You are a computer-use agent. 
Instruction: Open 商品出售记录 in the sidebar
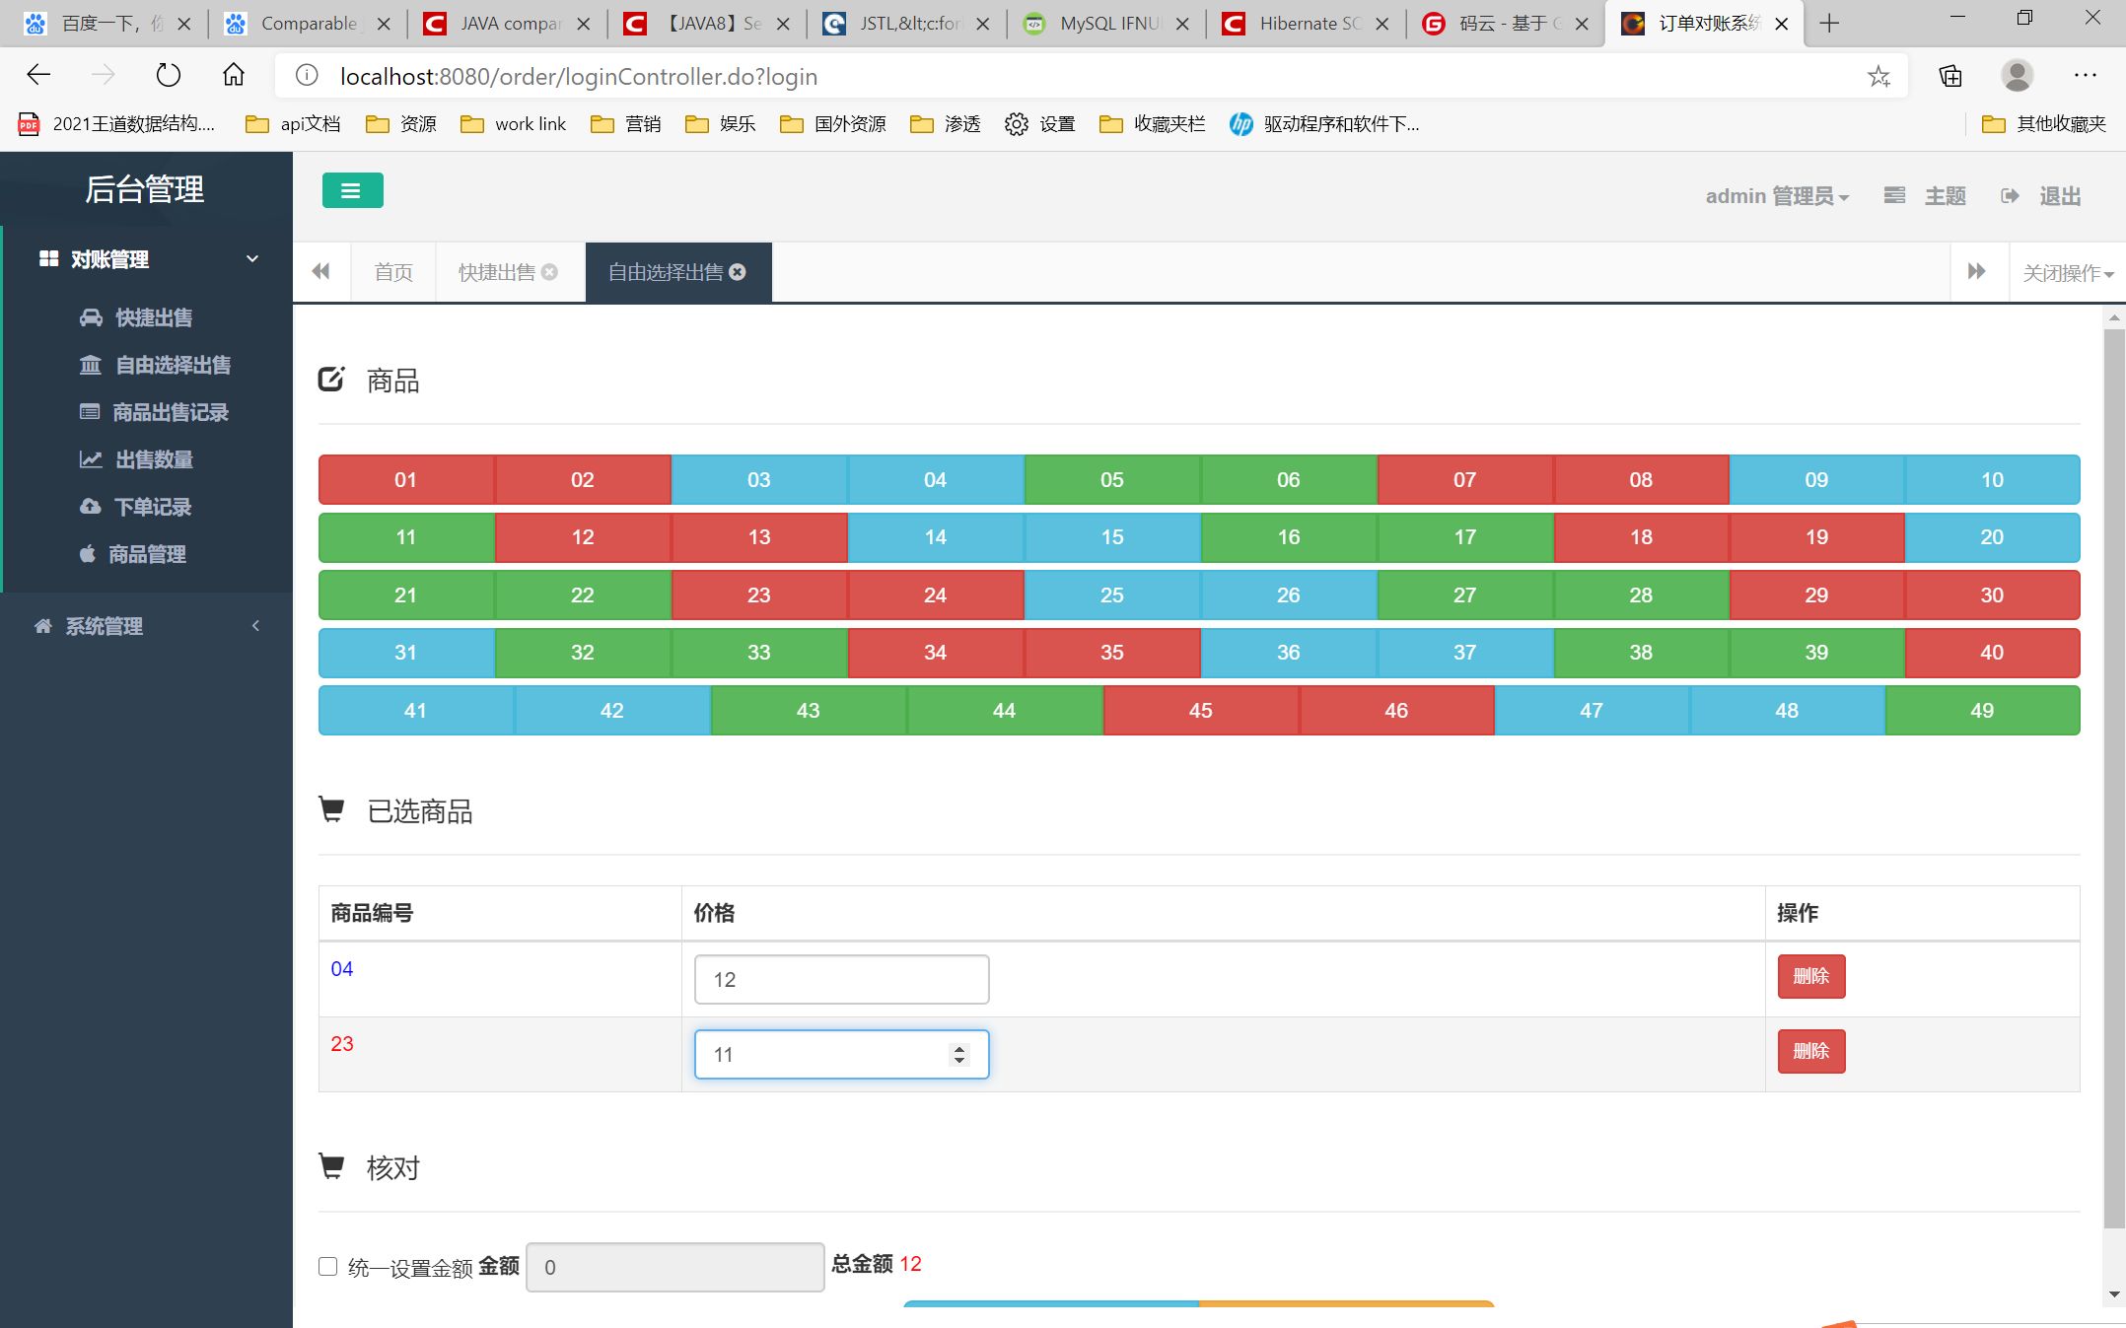pyautogui.click(x=170, y=412)
